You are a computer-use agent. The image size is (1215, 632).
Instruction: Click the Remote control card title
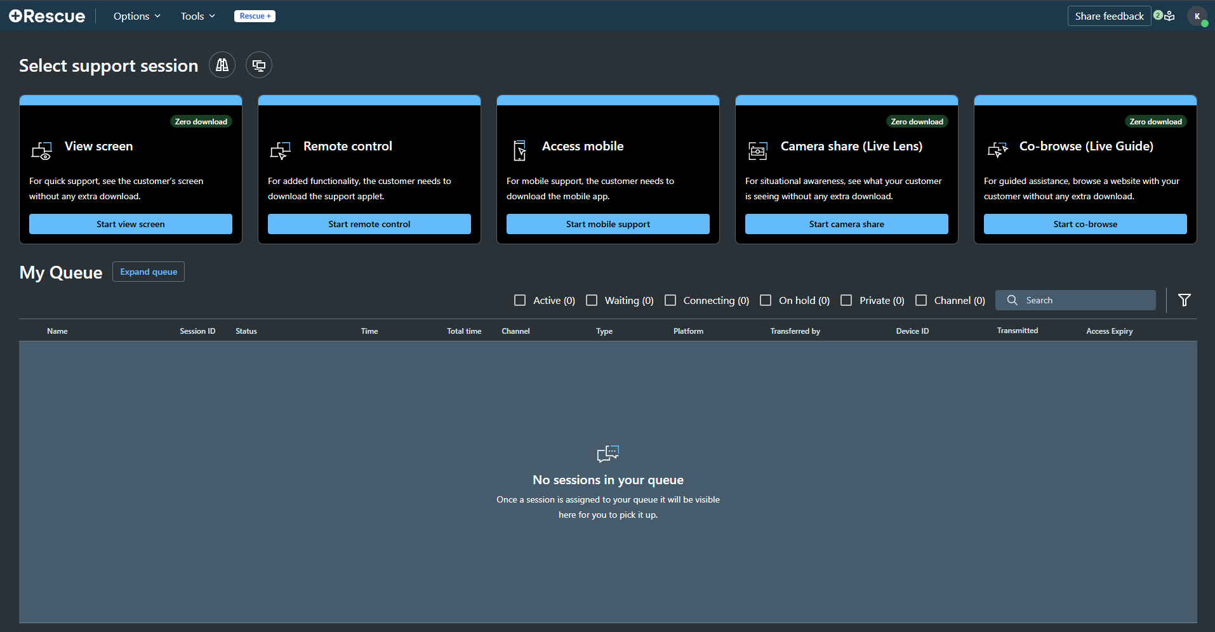(x=348, y=146)
